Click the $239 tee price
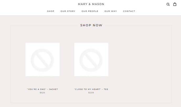181x107 pixels. [91, 93]
